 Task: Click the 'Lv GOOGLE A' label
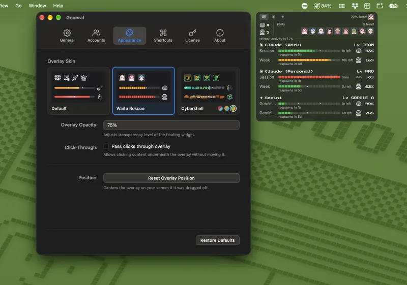pos(358,98)
